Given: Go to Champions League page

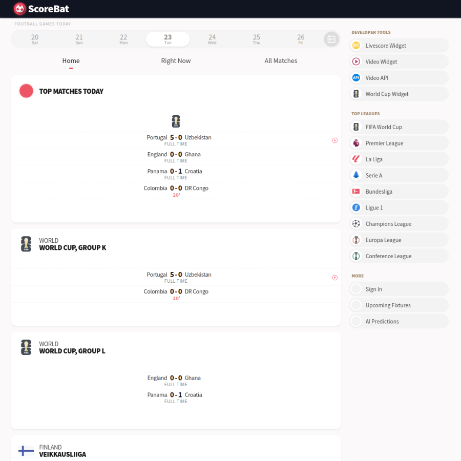Looking at the screenshot, I should [x=399, y=224].
